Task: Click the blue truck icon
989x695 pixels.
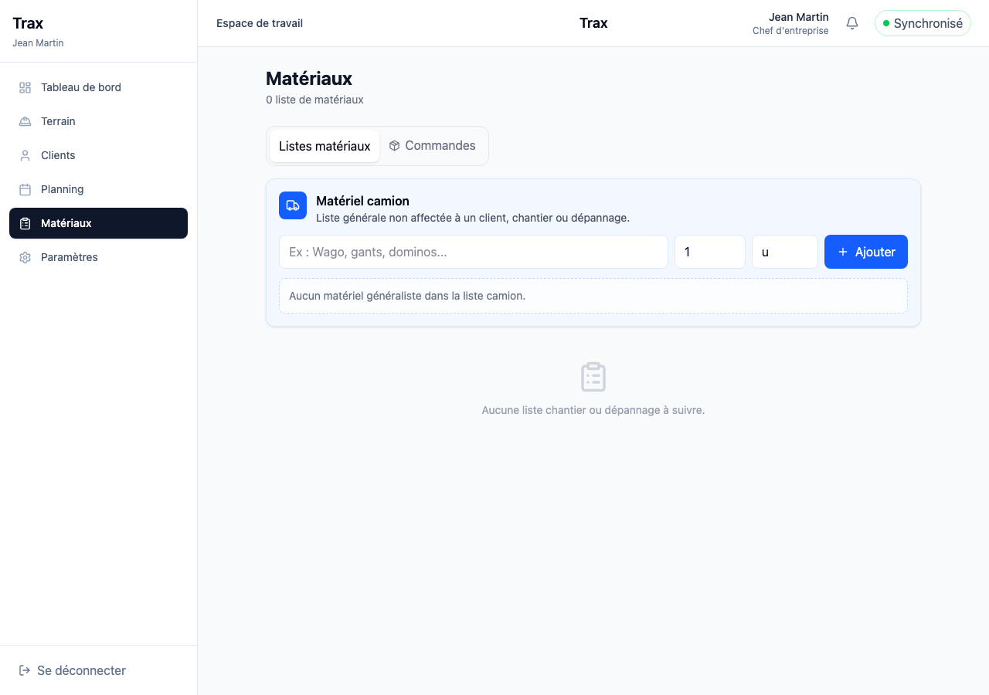Action: click(x=293, y=205)
